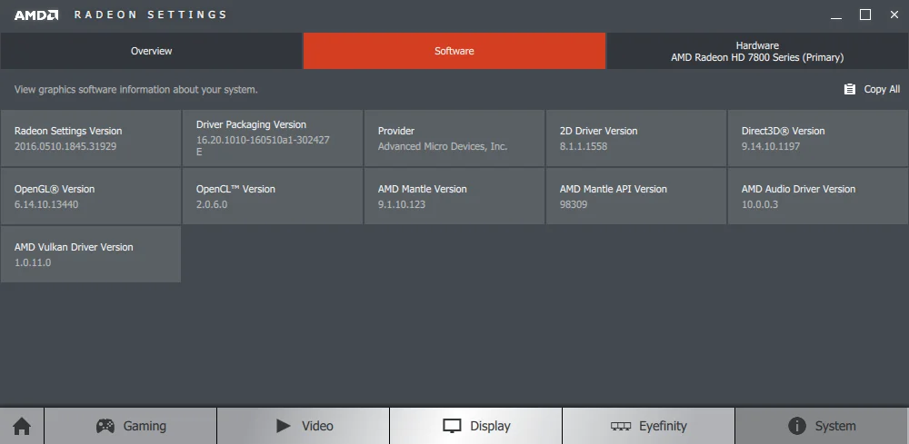The height and width of the screenshot is (444, 909).
Task: Open the Eyefinity section label
Action: (x=663, y=426)
